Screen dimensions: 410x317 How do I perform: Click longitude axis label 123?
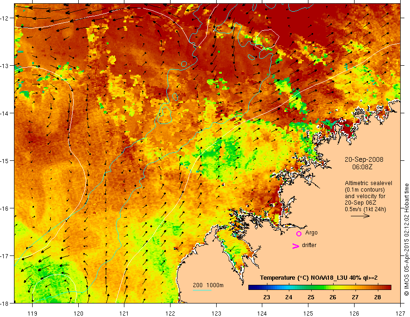(216, 313)
